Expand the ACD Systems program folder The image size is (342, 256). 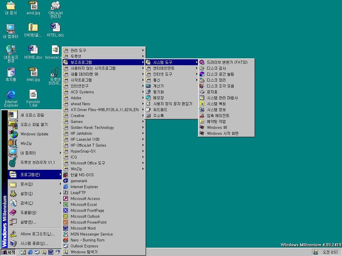(x=82, y=92)
